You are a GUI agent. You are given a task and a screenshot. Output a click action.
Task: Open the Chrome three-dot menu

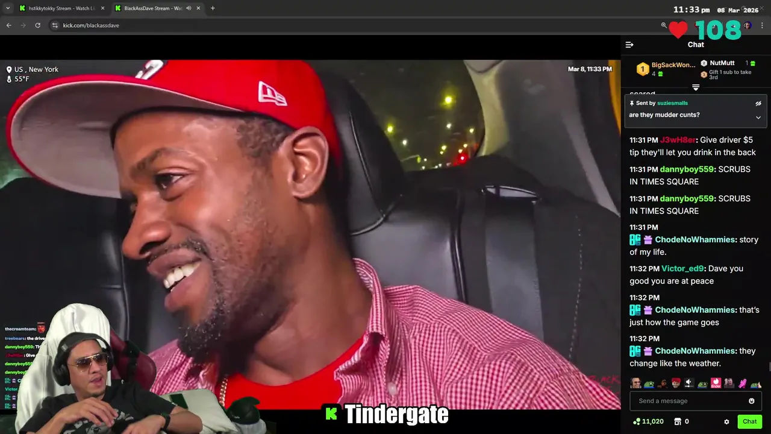762,25
